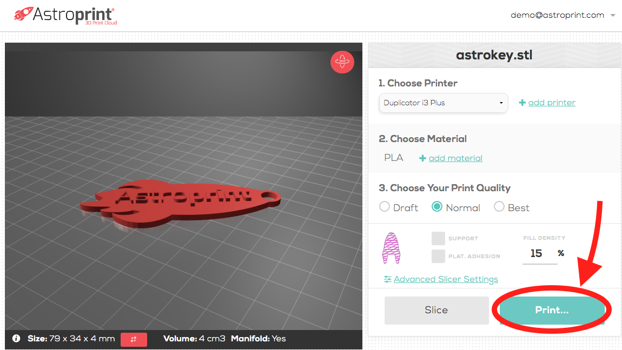622x350 pixels.
Task: Click the info icon beside Size
Action: (x=16, y=339)
